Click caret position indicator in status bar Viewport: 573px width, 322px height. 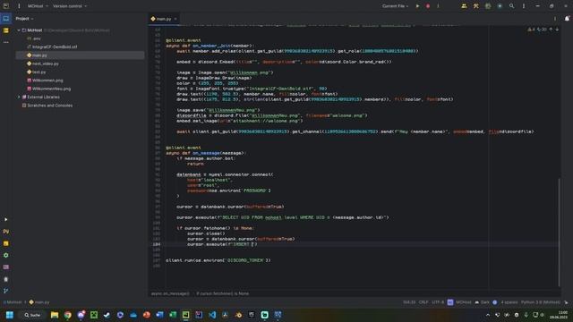pyautogui.click(x=409, y=302)
